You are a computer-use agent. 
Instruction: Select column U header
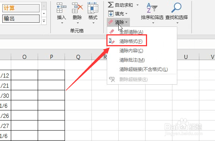(186, 57)
